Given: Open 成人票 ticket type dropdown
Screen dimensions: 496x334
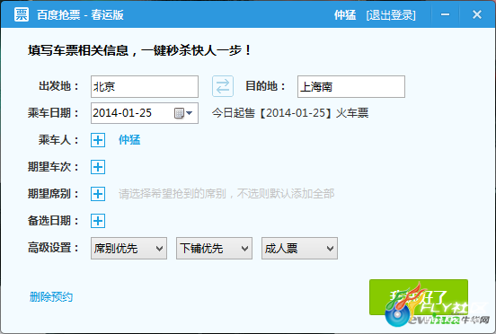Looking at the screenshot, I should tap(299, 249).
